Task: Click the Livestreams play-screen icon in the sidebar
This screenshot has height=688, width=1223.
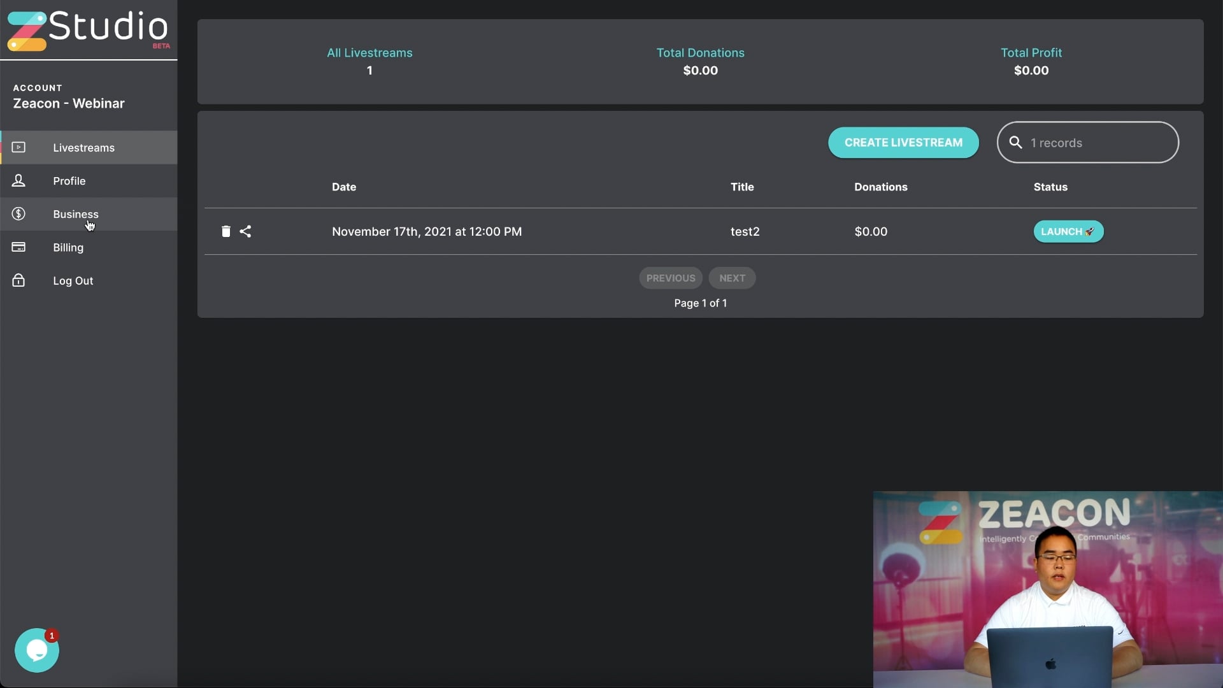Action: click(18, 148)
